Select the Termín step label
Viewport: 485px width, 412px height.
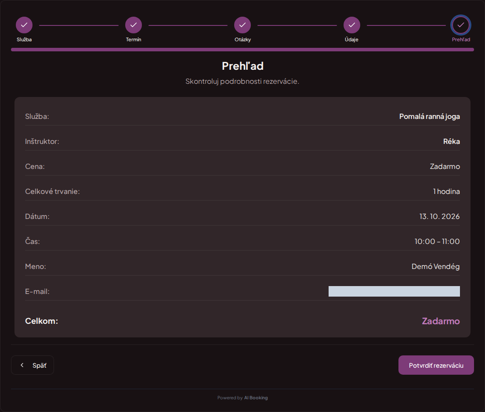[x=133, y=39]
